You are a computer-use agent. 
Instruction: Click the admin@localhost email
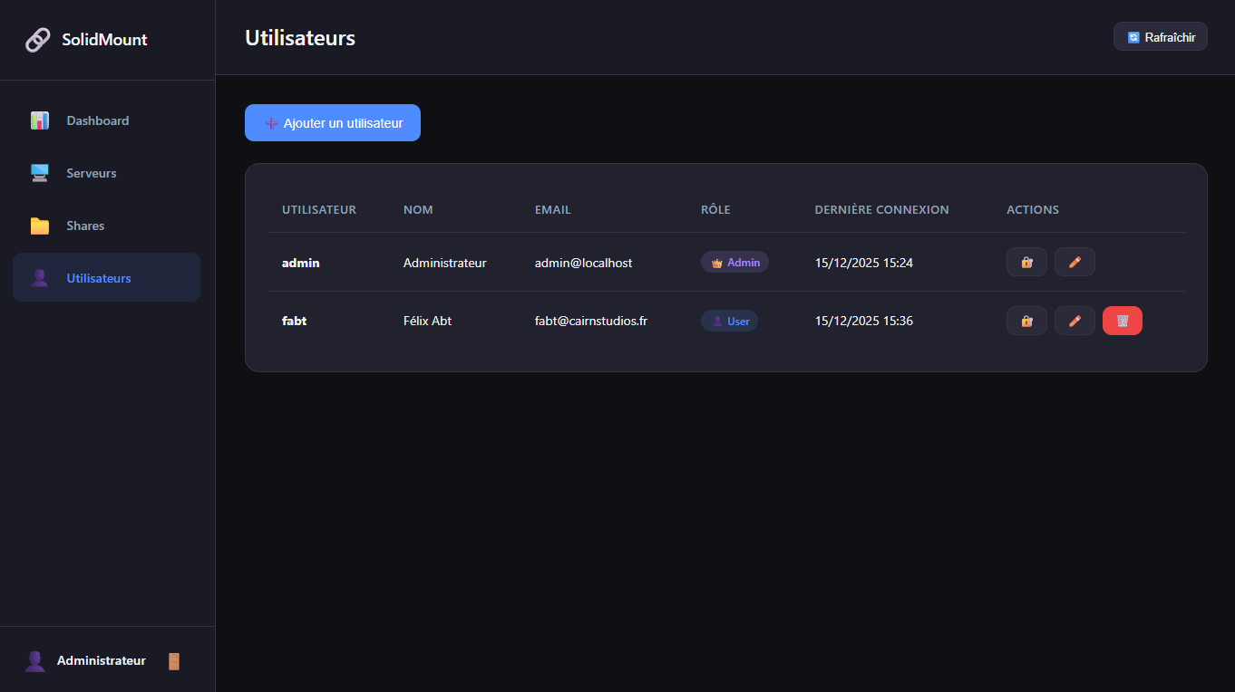click(x=583, y=263)
